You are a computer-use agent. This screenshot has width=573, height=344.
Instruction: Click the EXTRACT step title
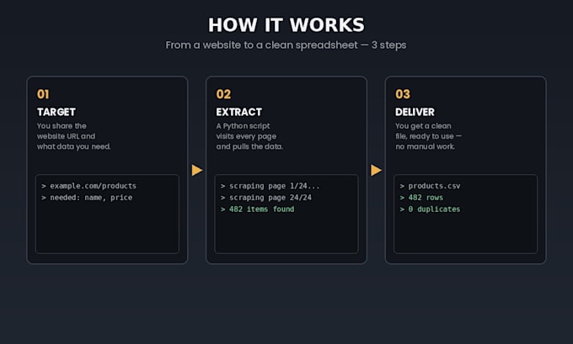point(239,112)
